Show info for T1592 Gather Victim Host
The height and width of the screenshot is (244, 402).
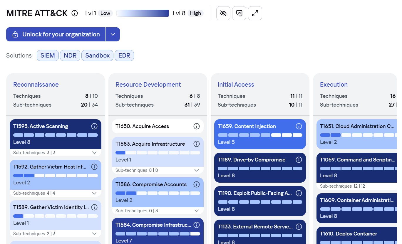94,167
